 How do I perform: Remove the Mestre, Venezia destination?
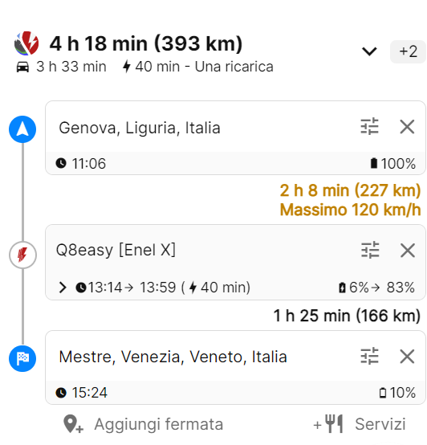pos(407,356)
